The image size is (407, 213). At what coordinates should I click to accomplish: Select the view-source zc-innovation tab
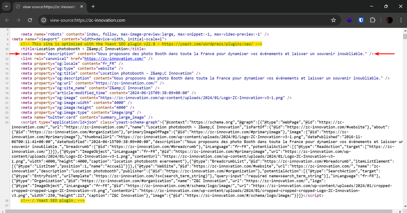coord(49,6)
